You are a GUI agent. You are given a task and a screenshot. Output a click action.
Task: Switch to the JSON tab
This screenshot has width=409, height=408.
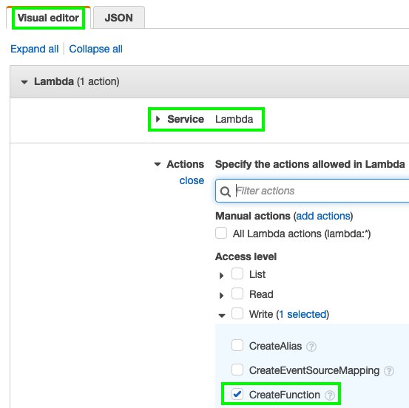[119, 18]
